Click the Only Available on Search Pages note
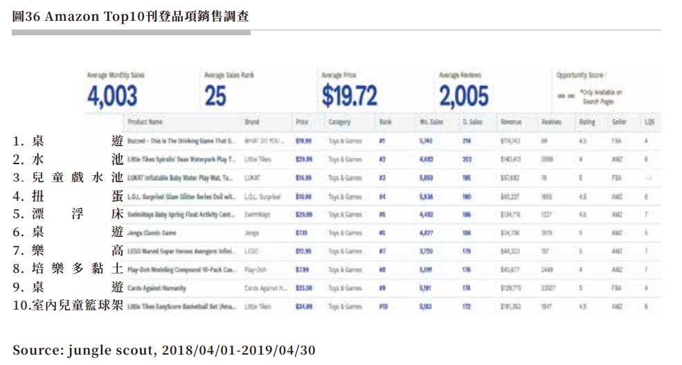 [x=600, y=97]
